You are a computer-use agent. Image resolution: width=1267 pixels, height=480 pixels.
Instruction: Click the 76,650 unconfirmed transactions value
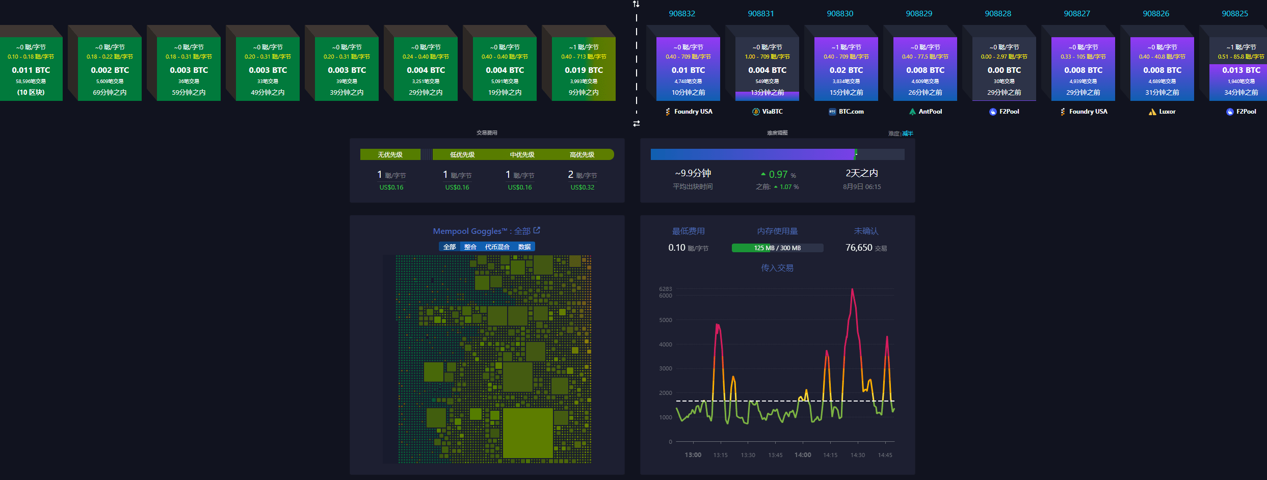coord(866,248)
